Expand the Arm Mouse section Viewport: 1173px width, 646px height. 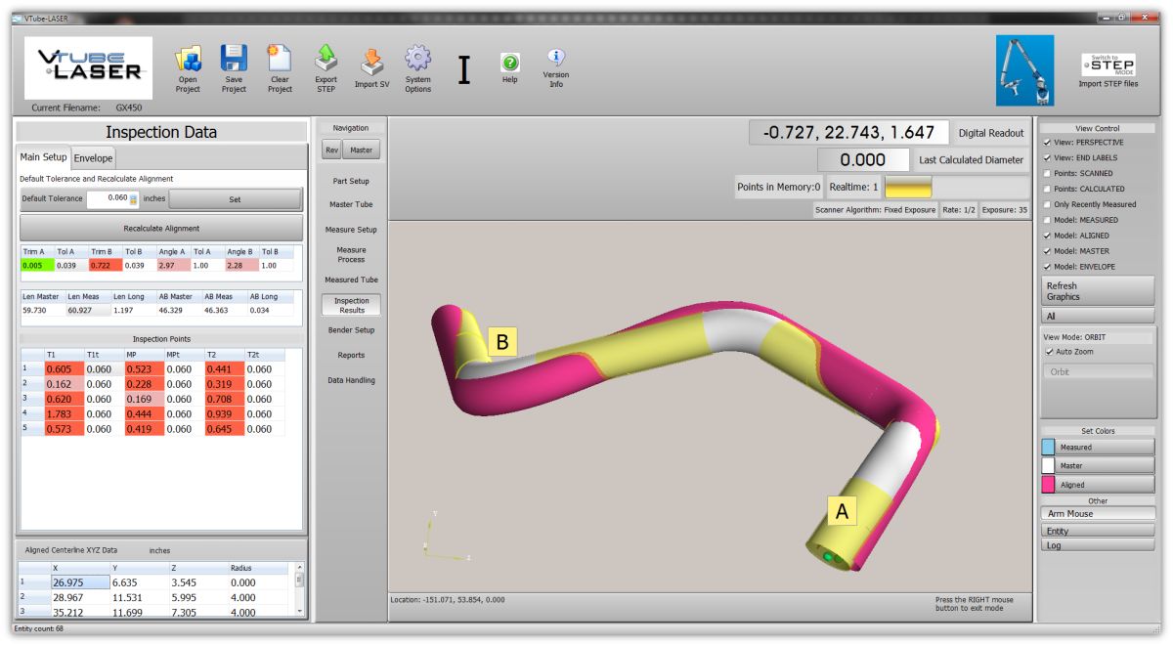[x=1097, y=514]
